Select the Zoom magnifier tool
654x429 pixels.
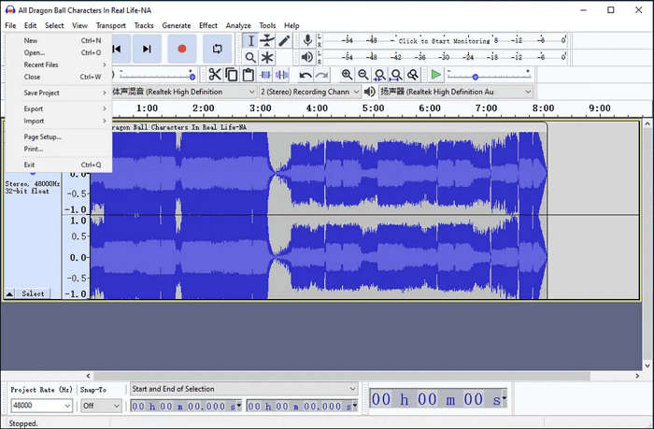(x=250, y=57)
